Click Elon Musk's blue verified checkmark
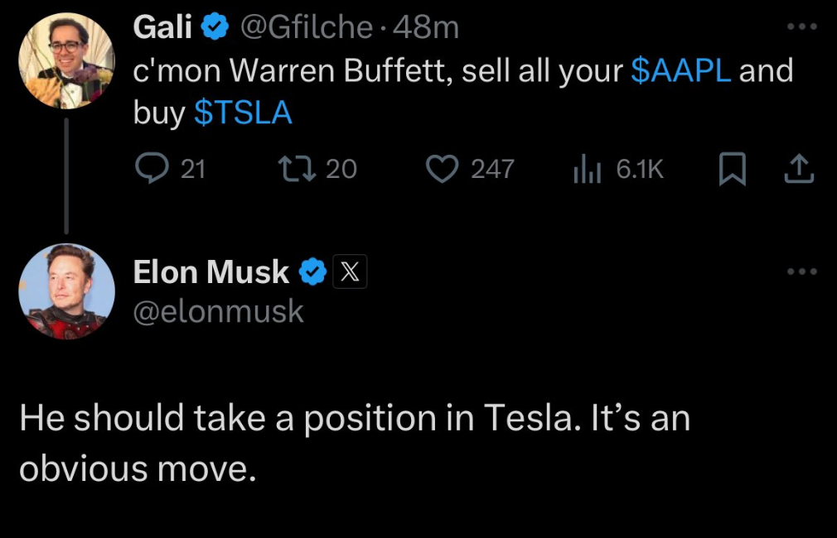The width and height of the screenshot is (837, 538). (312, 272)
